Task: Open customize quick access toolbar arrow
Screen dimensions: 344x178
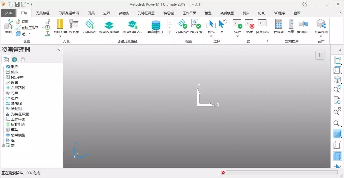Action: point(31,4)
